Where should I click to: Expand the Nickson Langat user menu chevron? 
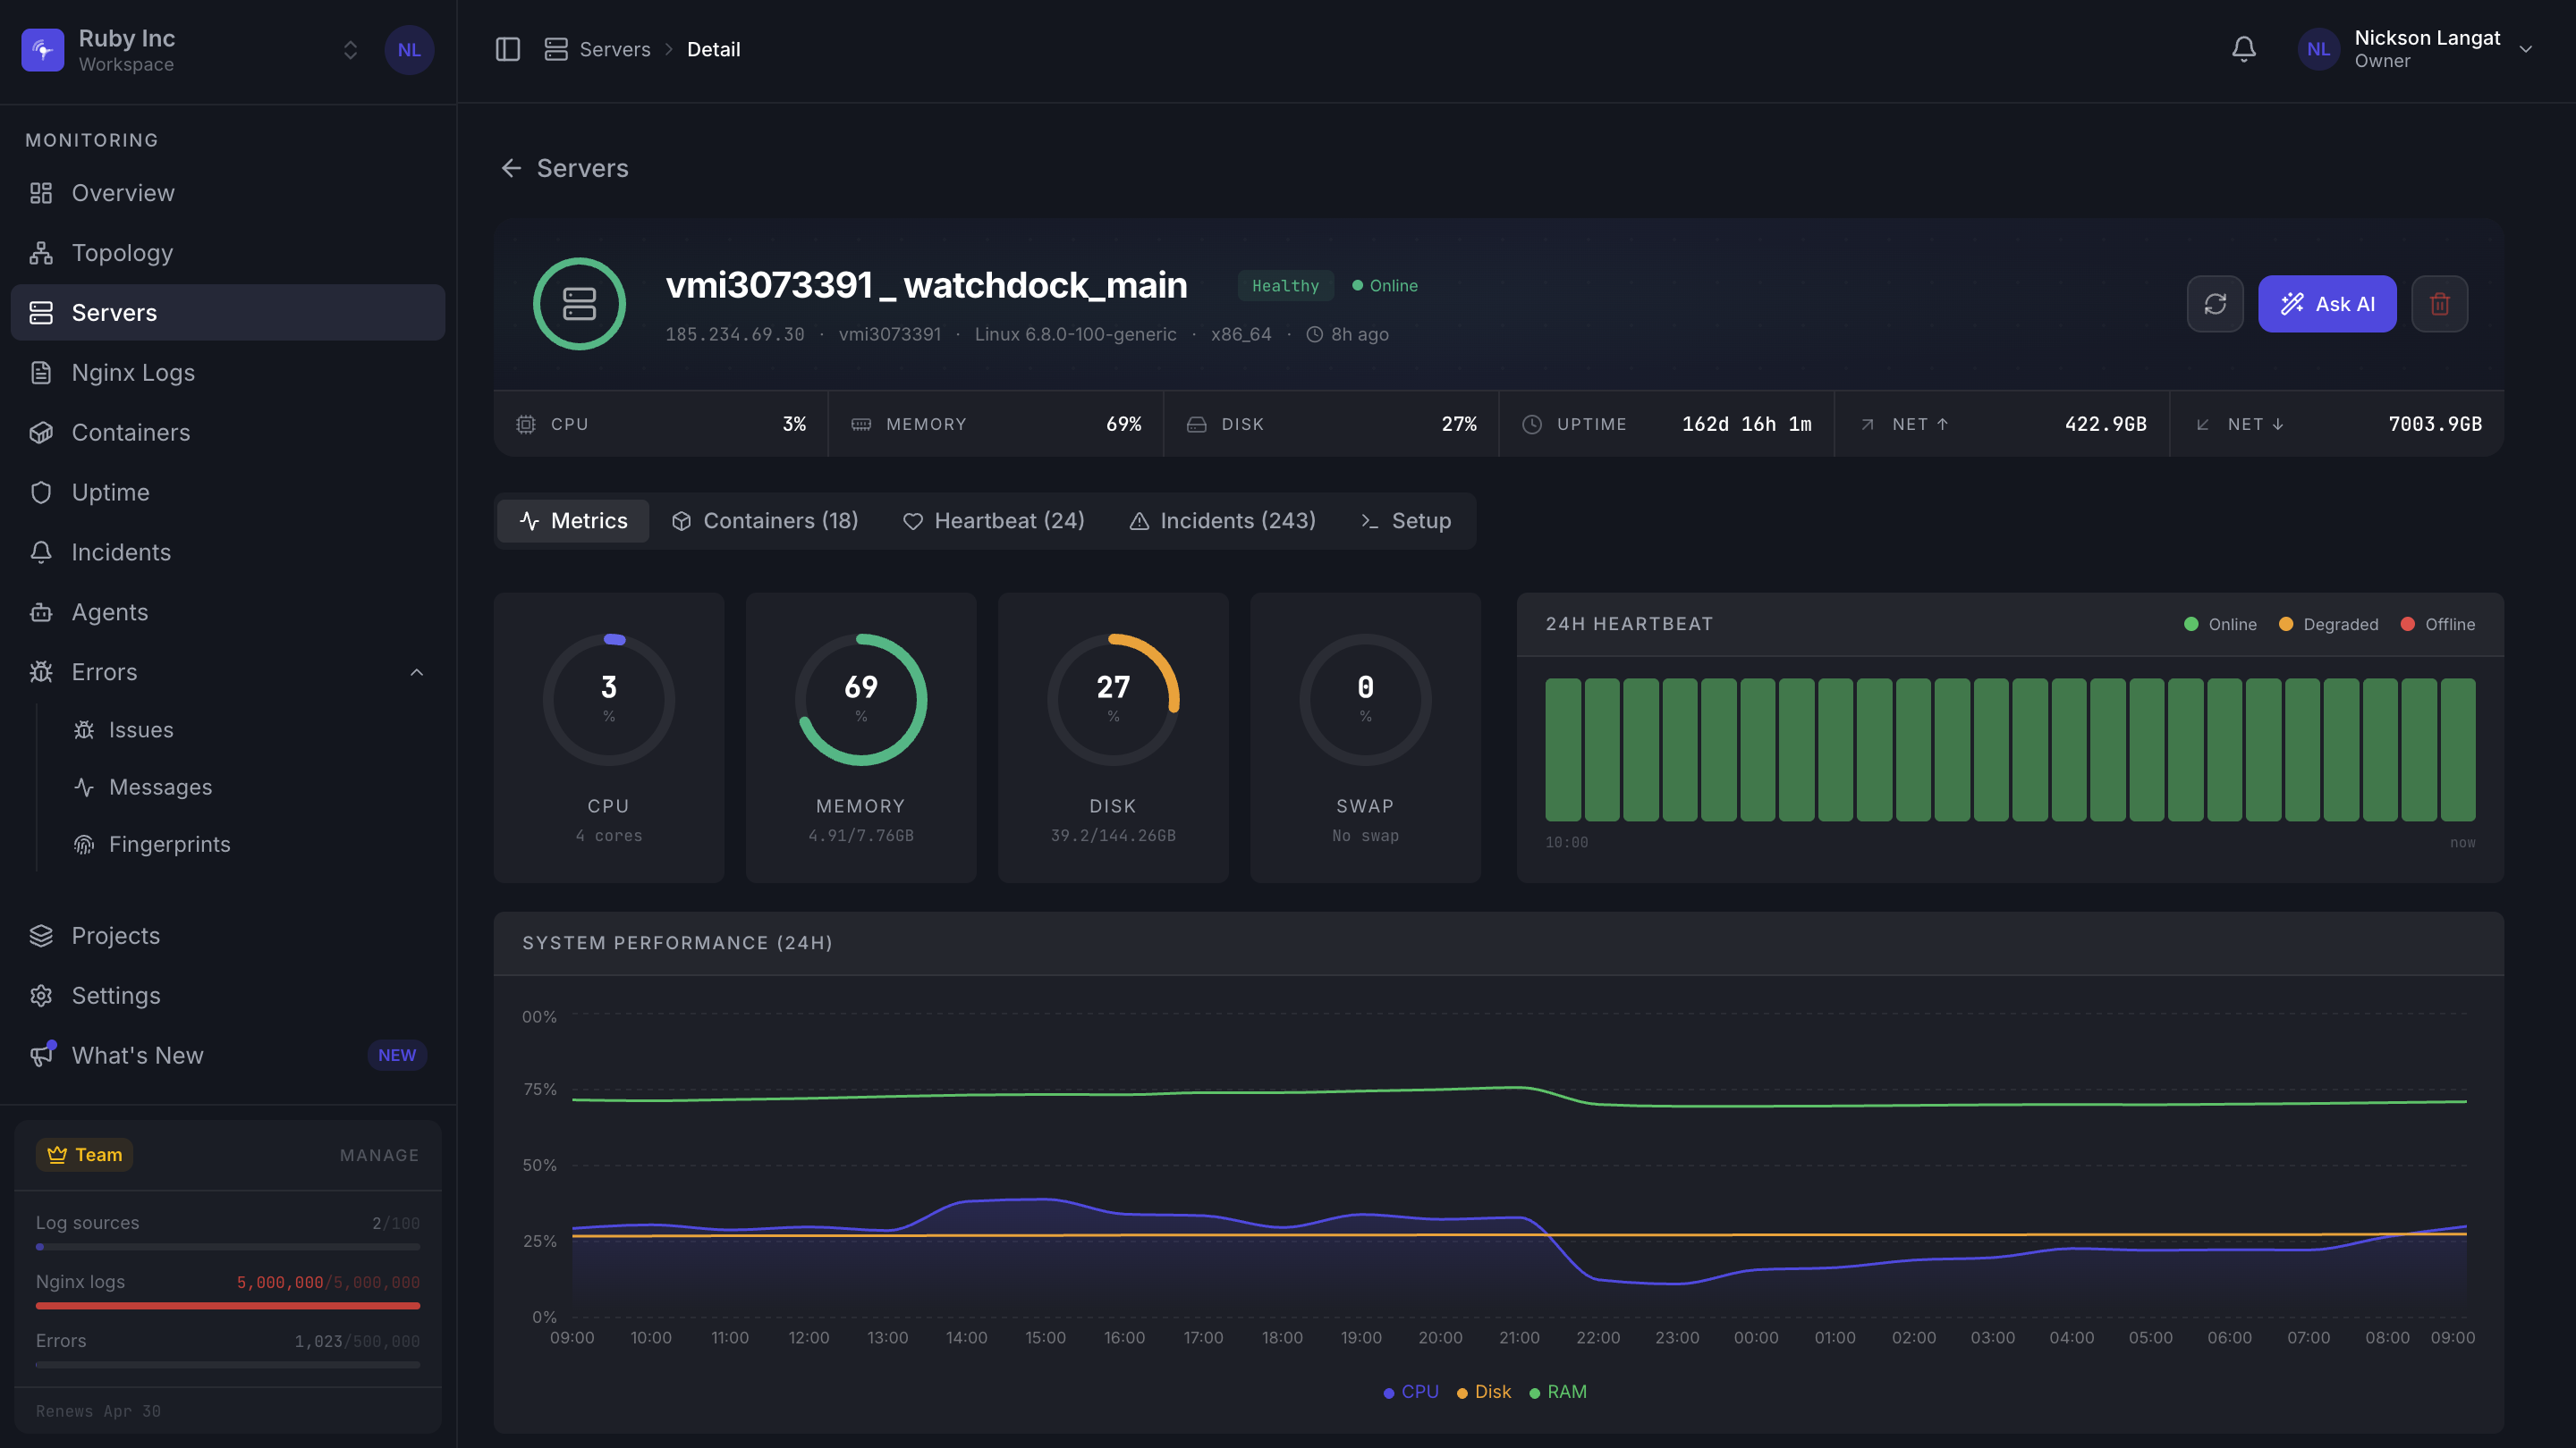[2526, 49]
